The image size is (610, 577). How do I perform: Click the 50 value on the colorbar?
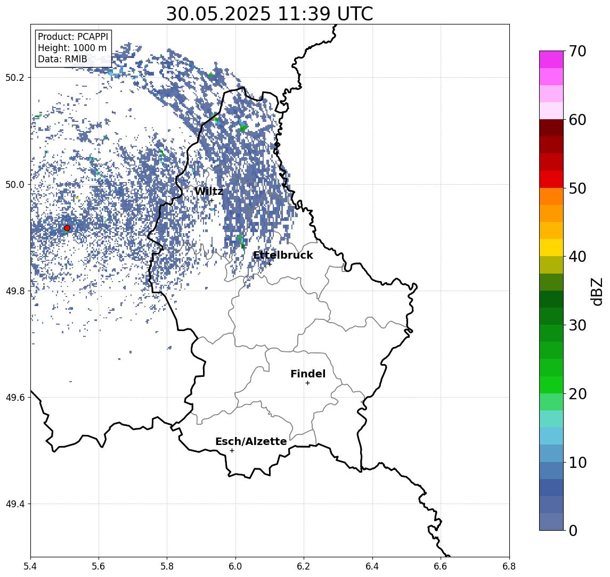pos(578,188)
